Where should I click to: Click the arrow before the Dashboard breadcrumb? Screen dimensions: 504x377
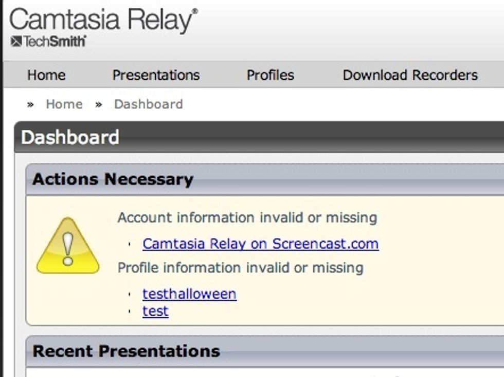pyautogui.click(x=99, y=105)
